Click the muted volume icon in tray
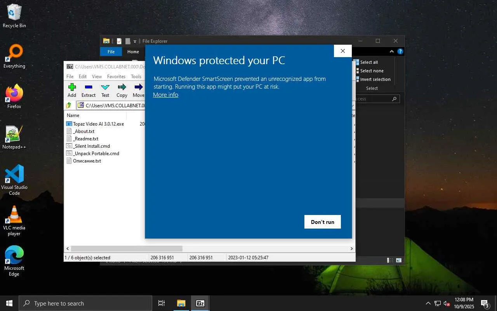Screen dimensions: 497x311 (447, 303)
